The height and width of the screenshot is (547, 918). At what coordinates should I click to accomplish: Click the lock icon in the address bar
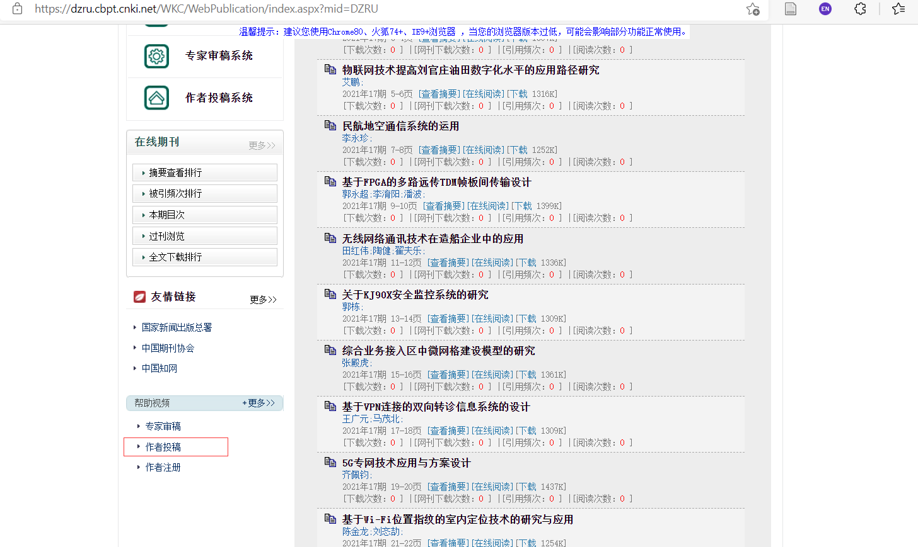(x=17, y=9)
